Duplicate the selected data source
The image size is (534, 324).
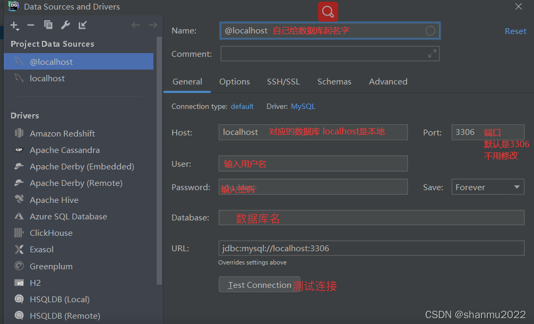coord(48,25)
